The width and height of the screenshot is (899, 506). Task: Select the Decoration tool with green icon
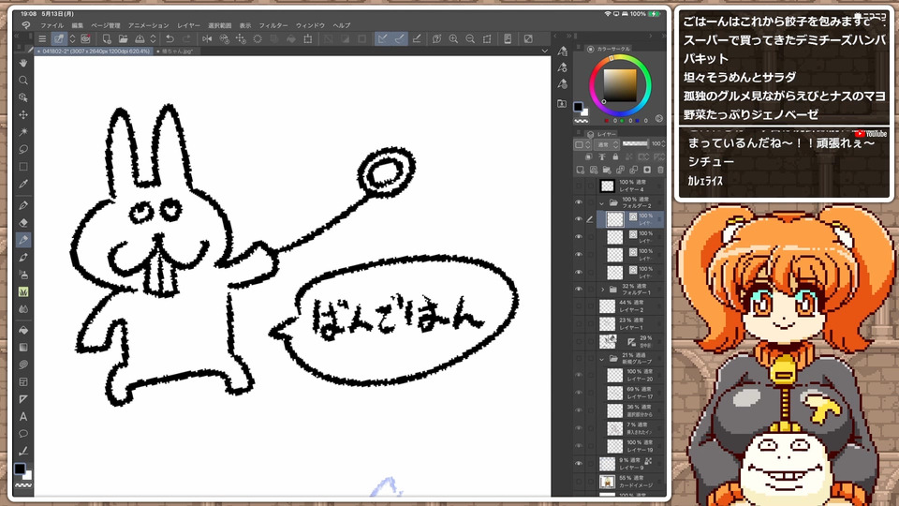click(x=22, y=292)
